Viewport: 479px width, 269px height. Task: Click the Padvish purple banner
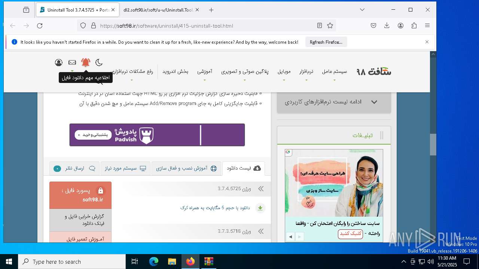[x=157, y=135]
